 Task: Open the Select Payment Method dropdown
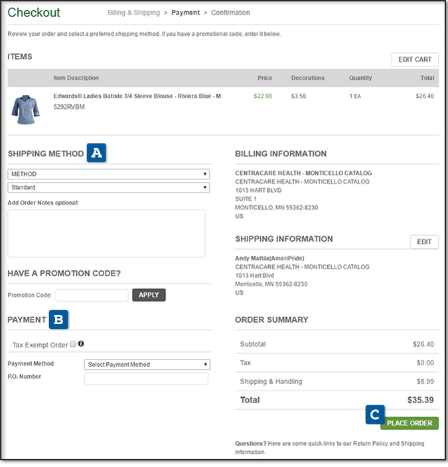(x=147, y=364)
